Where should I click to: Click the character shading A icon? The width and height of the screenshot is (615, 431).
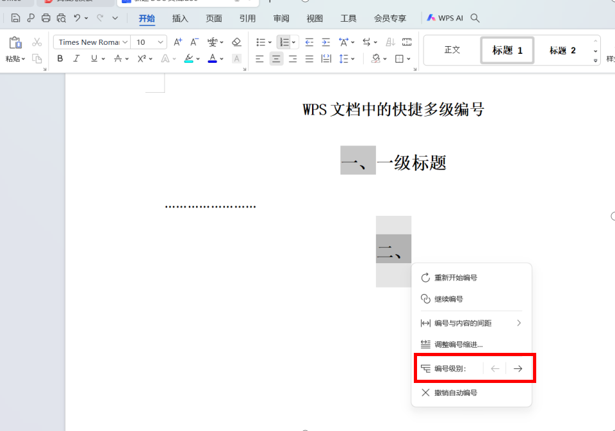[x=236, y=59]
